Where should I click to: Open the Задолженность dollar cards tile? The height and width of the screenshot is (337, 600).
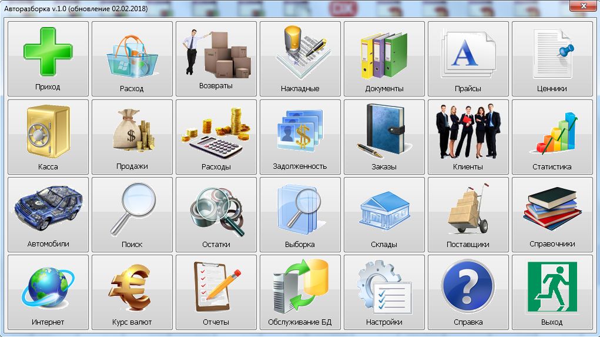tap(300, 137)
